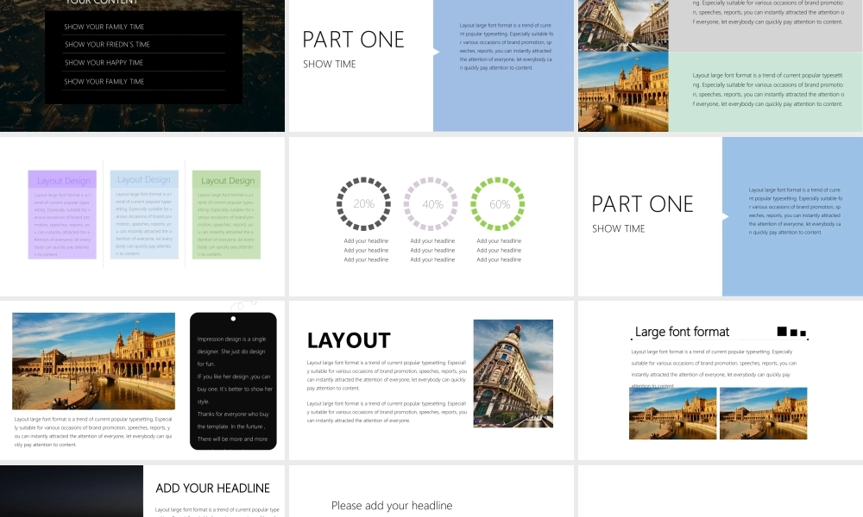This screenshot has width=863, height=517.
Task: Click the black squares beside Large font format
Action: 791,332
